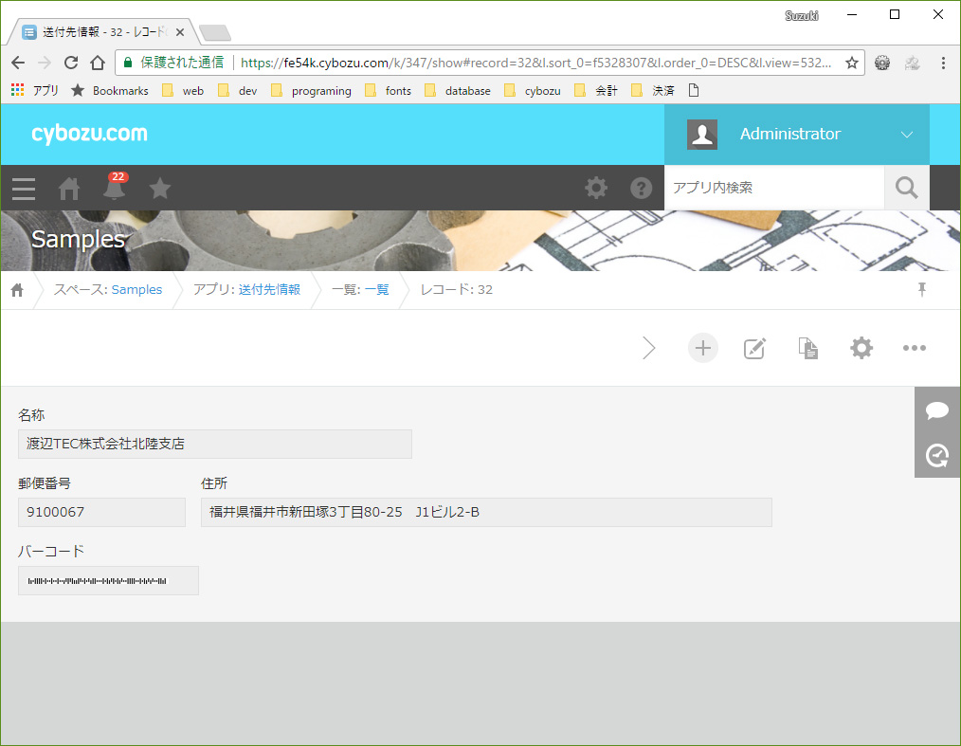This screenshot has height=746, width=961.
Task: Open the blank page bookmark icon
Action: point(694,91)
